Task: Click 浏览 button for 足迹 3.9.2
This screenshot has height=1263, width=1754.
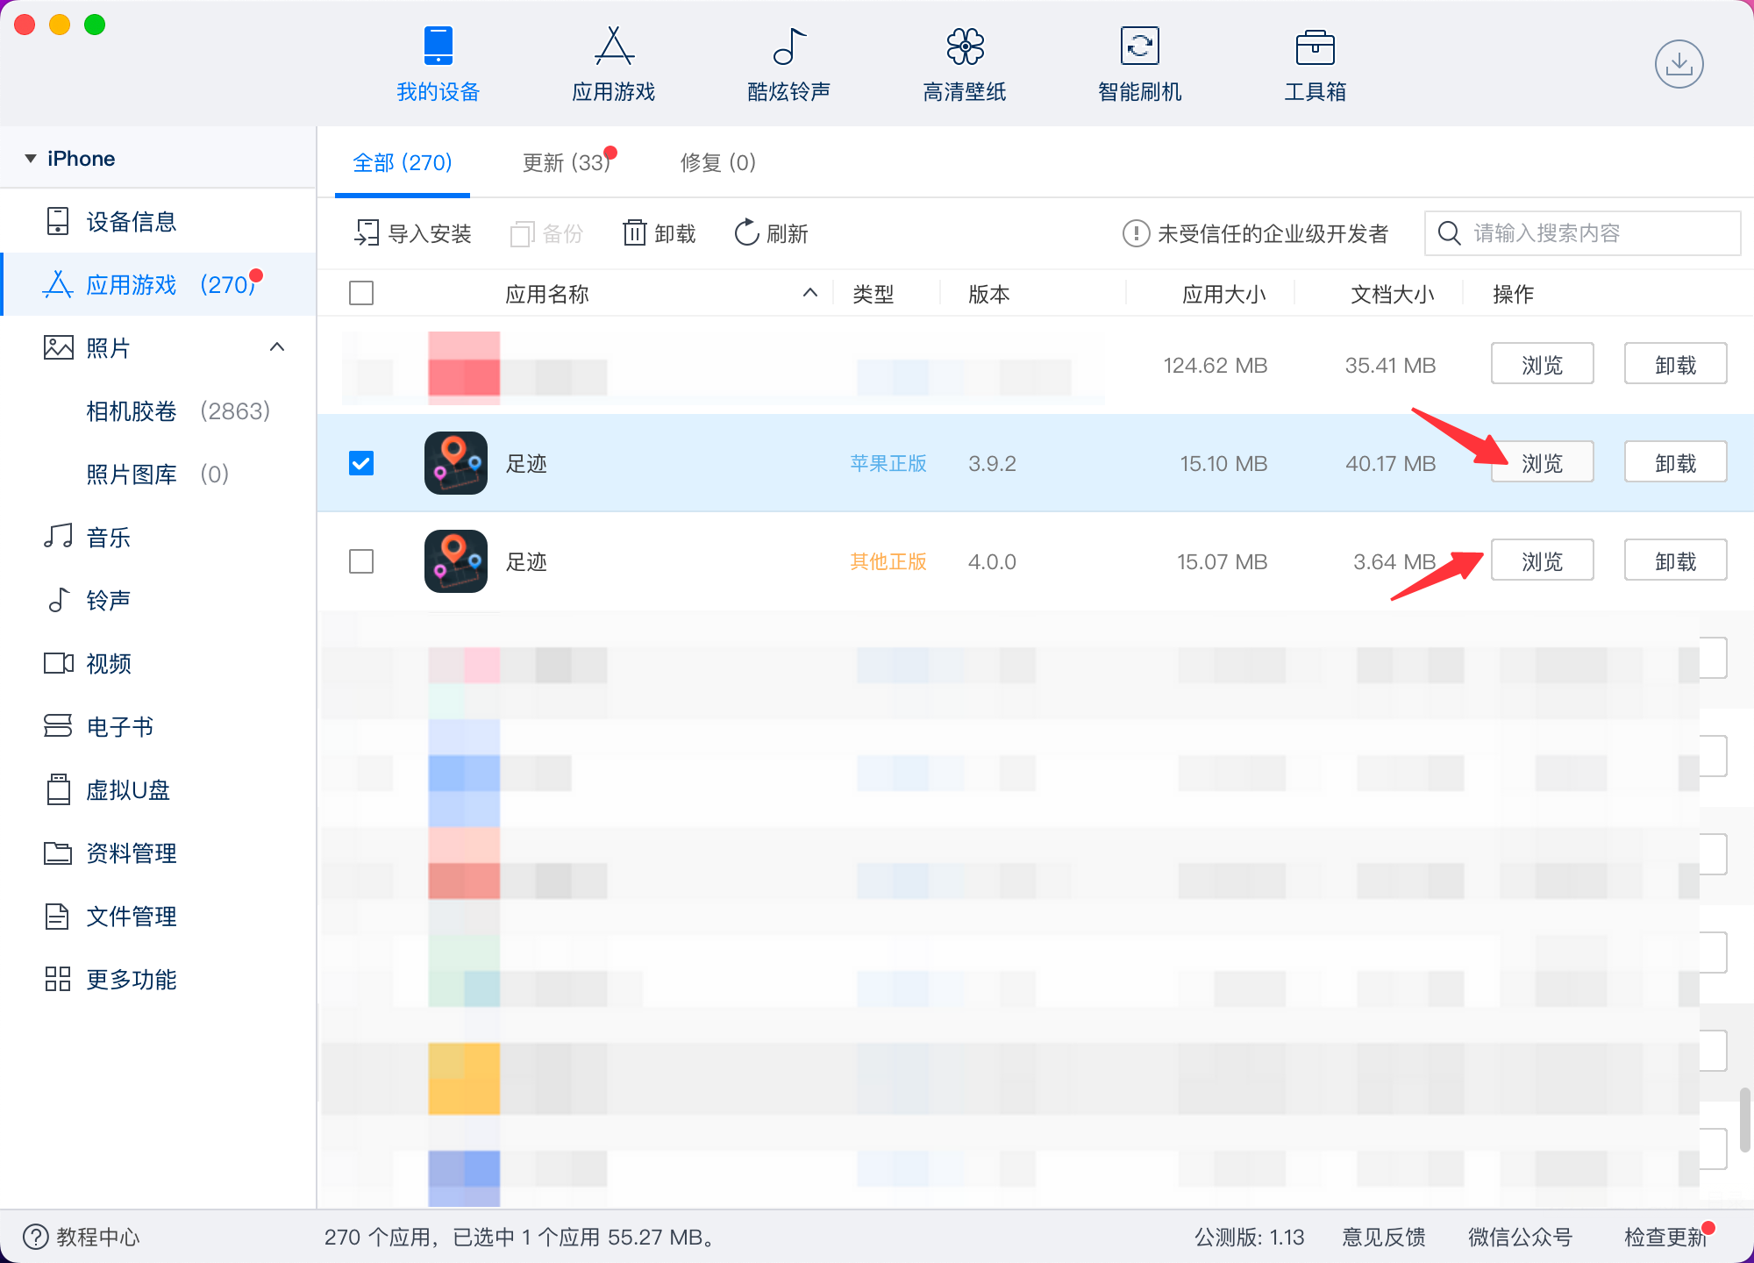Action: coord(1542,463)
